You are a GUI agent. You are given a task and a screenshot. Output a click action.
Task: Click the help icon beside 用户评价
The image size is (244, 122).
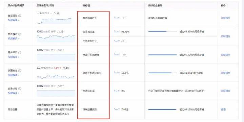click(20, 53)
